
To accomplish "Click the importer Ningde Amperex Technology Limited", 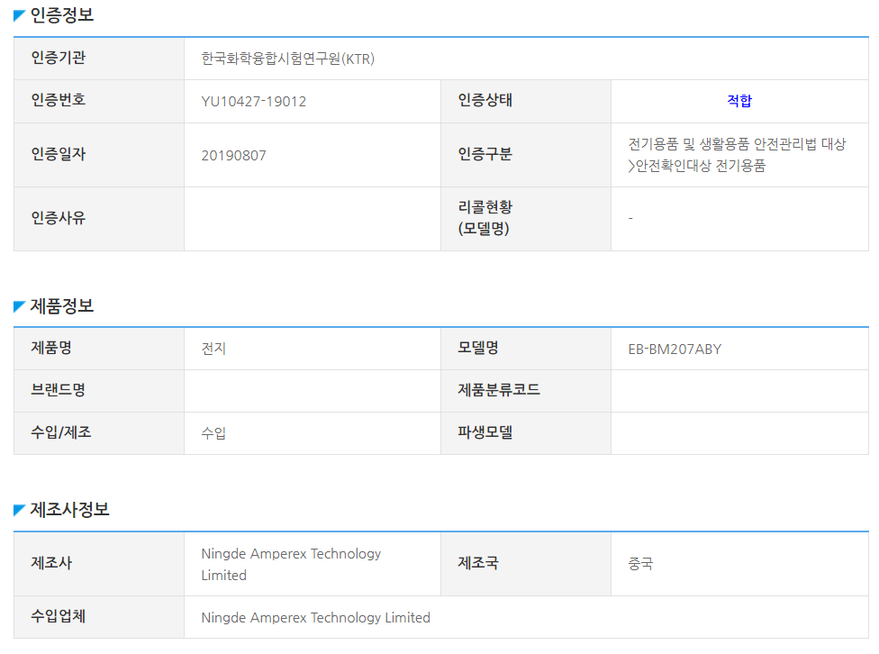I will click(316, 617).
